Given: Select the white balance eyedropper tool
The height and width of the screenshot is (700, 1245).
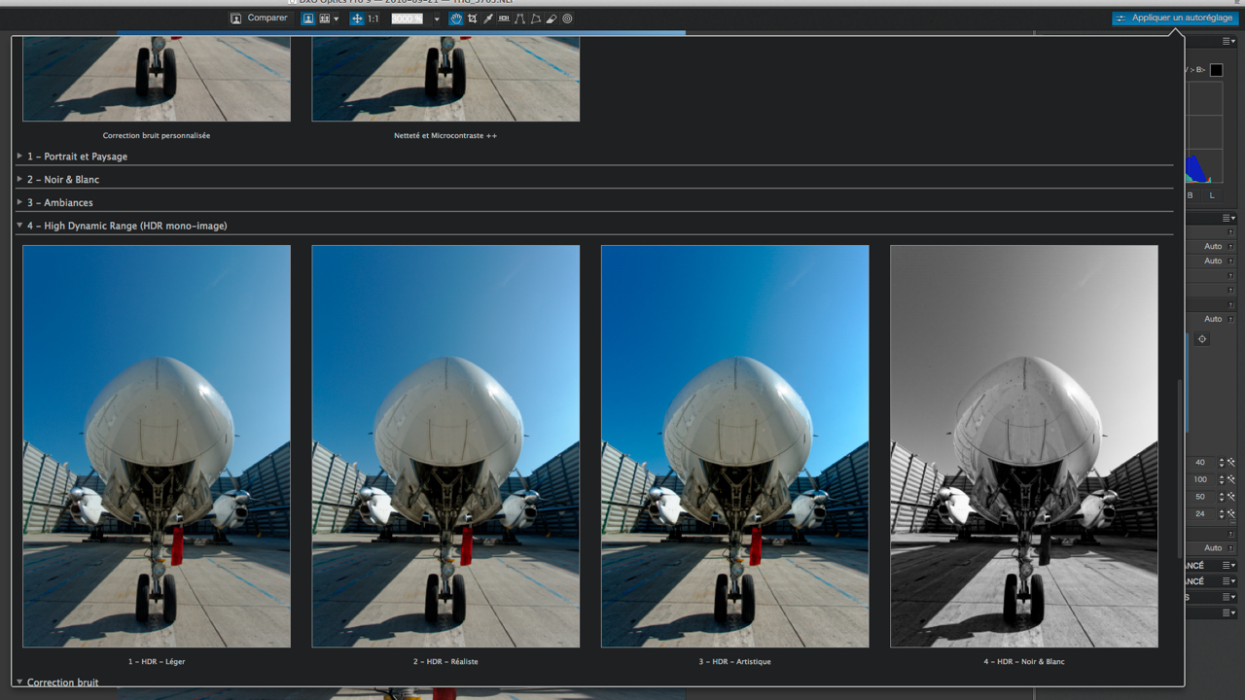Looking at the screenshot, I should 488,18.
